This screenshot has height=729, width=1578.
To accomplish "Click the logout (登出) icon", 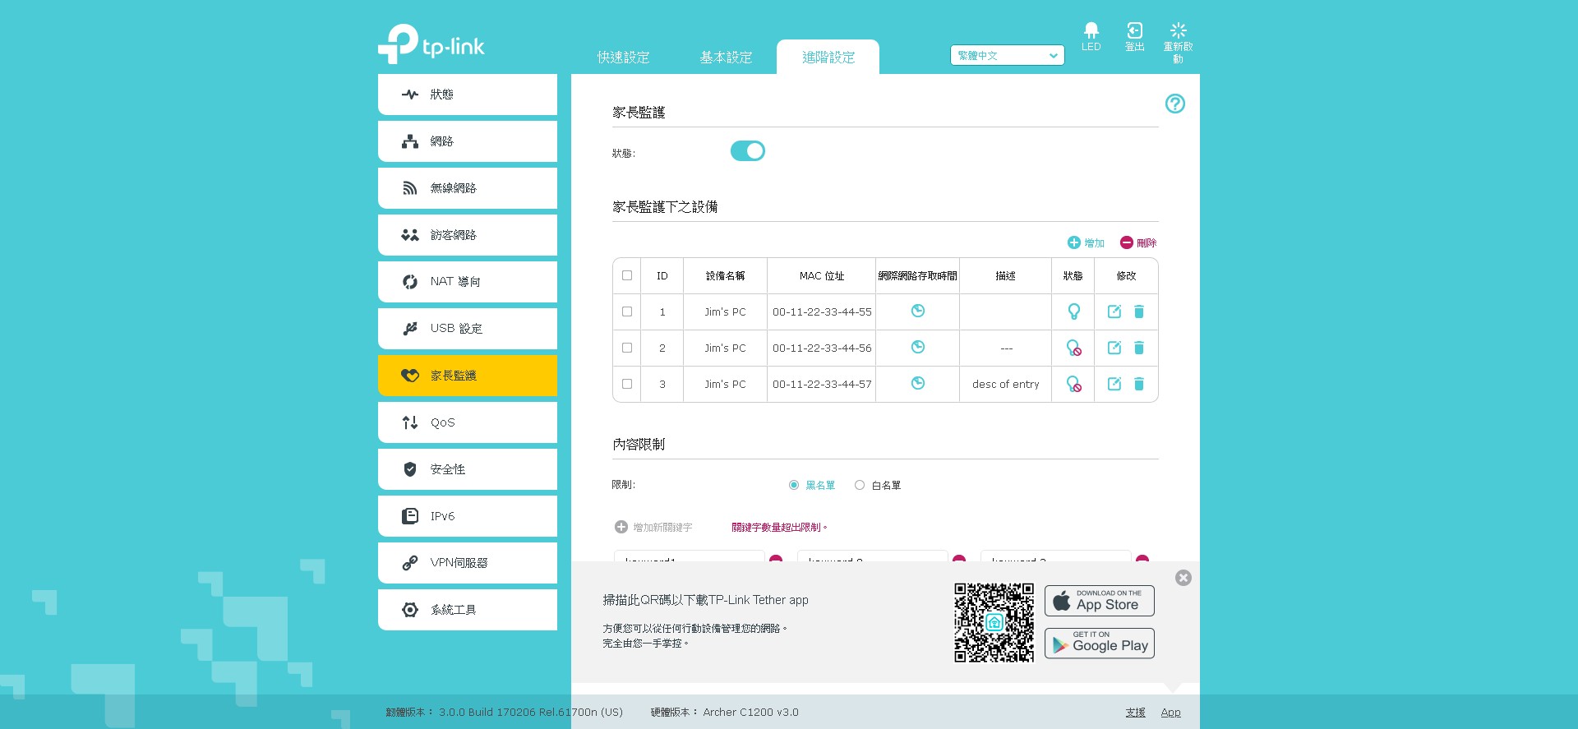I will (x=1134, y=30).
